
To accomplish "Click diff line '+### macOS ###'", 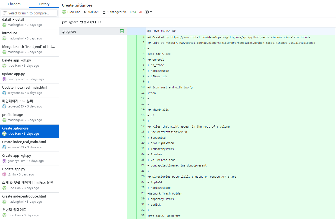I will 159,54.
